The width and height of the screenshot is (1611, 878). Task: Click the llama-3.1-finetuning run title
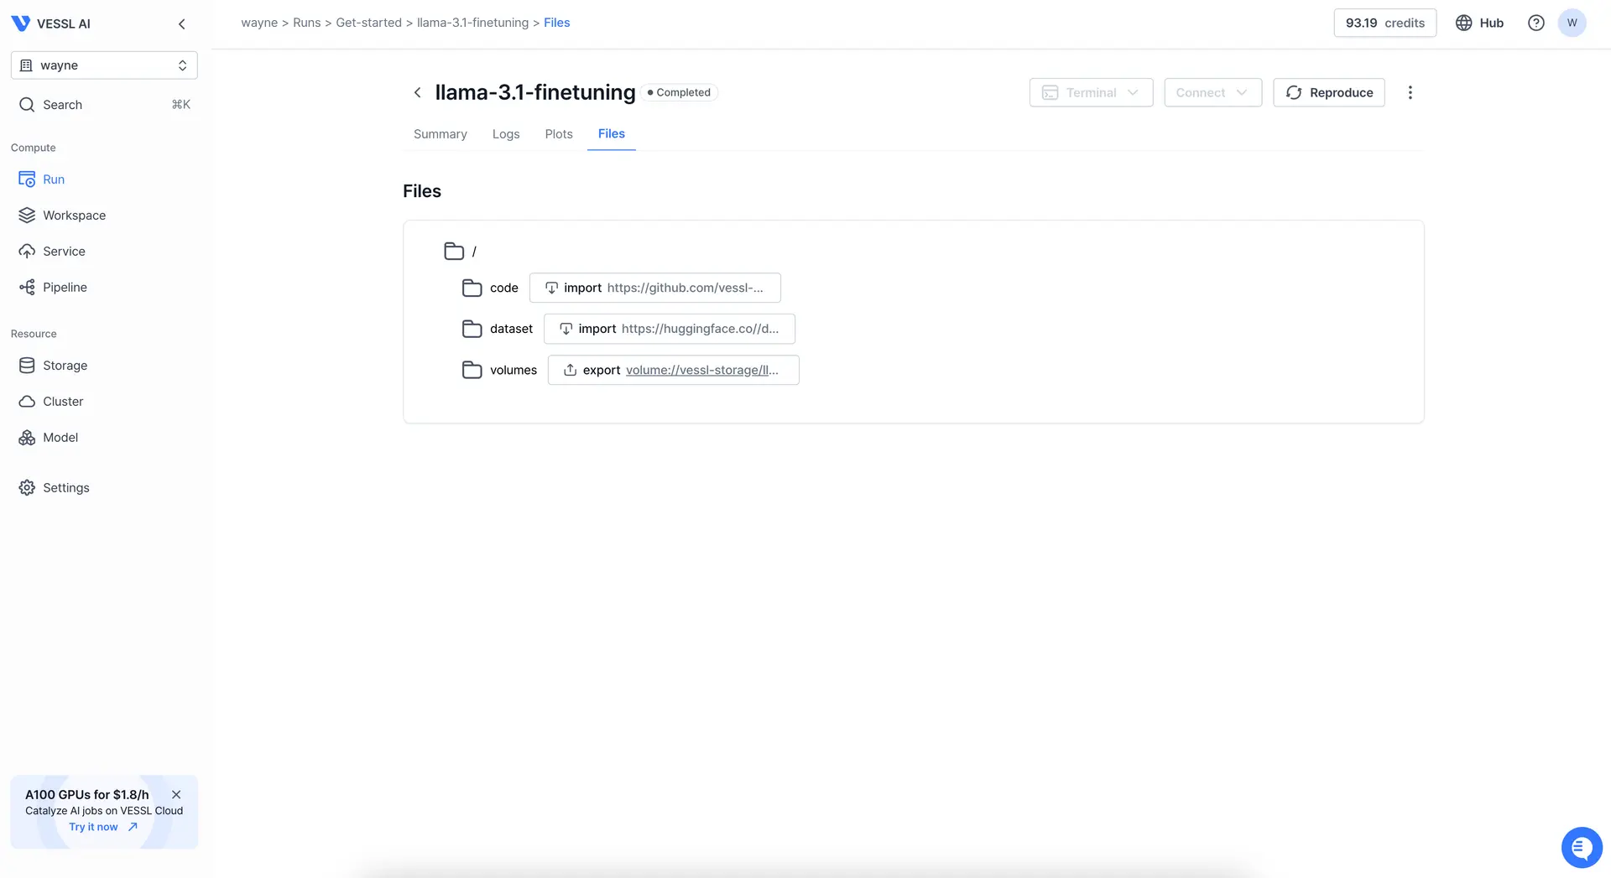[535, 92]
